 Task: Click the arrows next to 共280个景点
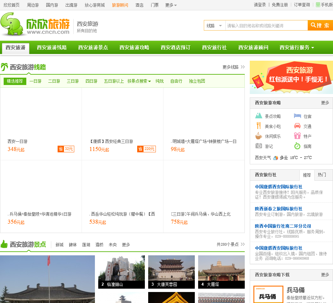[x=243, y=244]
